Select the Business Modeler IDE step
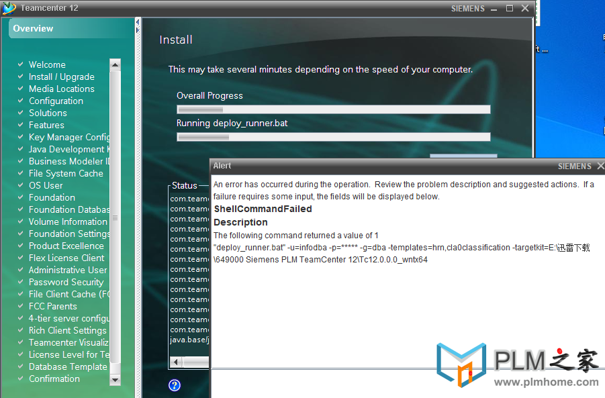Viewport: 605px width, 398px height. click(69, 161)
